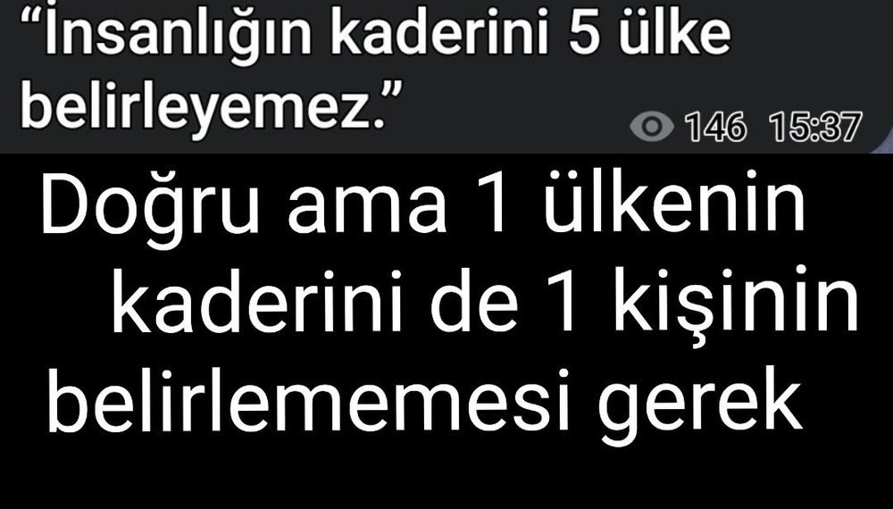Click the word ülke in the quoted message
The image size is (893, 509).
pos(675,31)
